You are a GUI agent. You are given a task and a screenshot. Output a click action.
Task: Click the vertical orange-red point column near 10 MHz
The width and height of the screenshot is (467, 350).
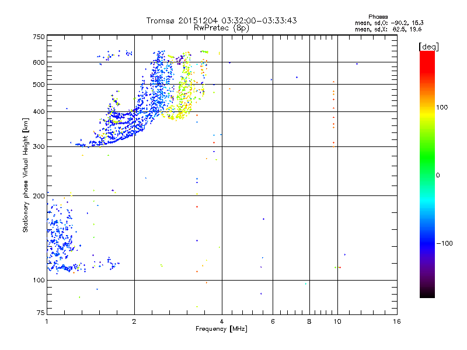click(333, 114)
